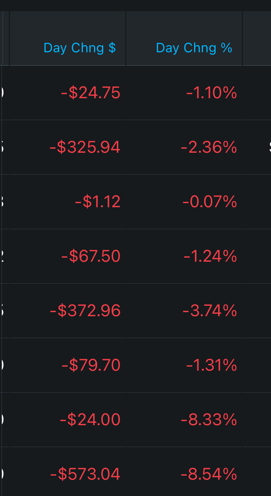This screenshot has width=271, height=496.
Task: Sort by Day Chng % column header
Action: (194, 48)
